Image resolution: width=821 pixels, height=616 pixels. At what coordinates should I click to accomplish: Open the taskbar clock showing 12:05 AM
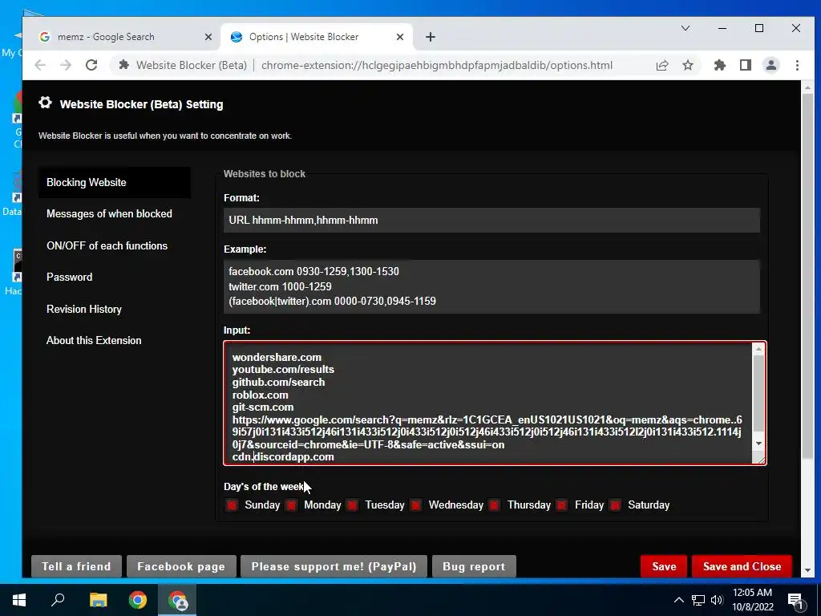[752, 600]
